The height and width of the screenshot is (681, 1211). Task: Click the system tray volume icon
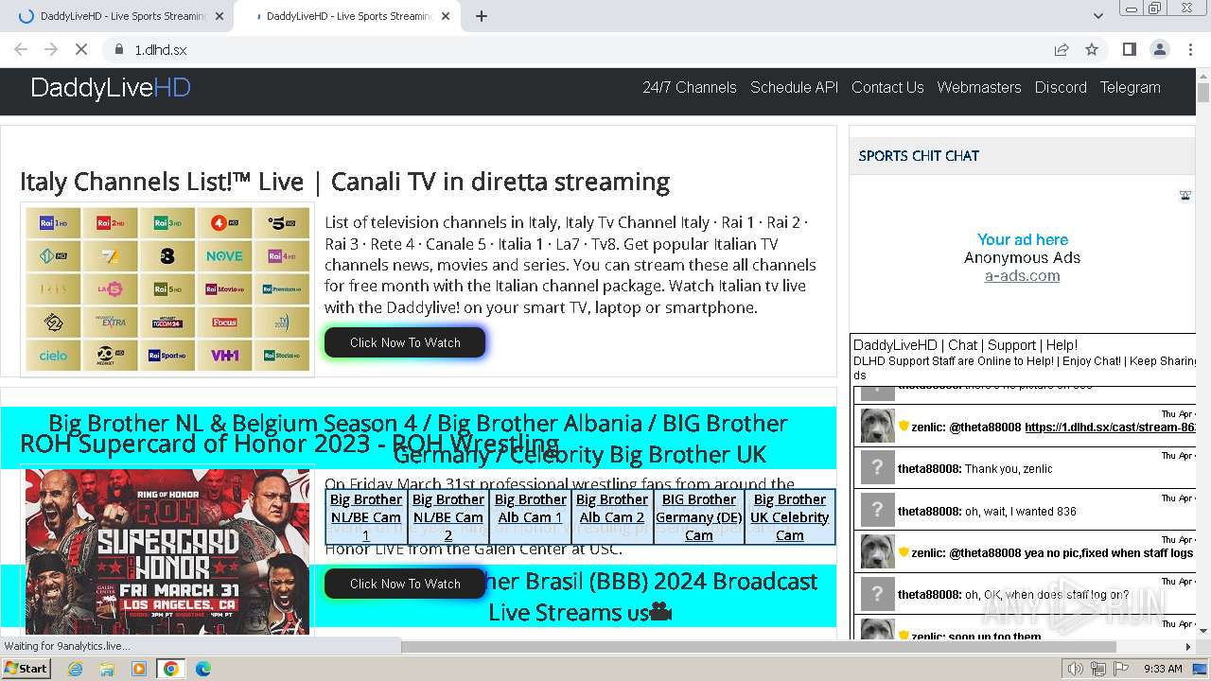click(x=1075, y=669)
